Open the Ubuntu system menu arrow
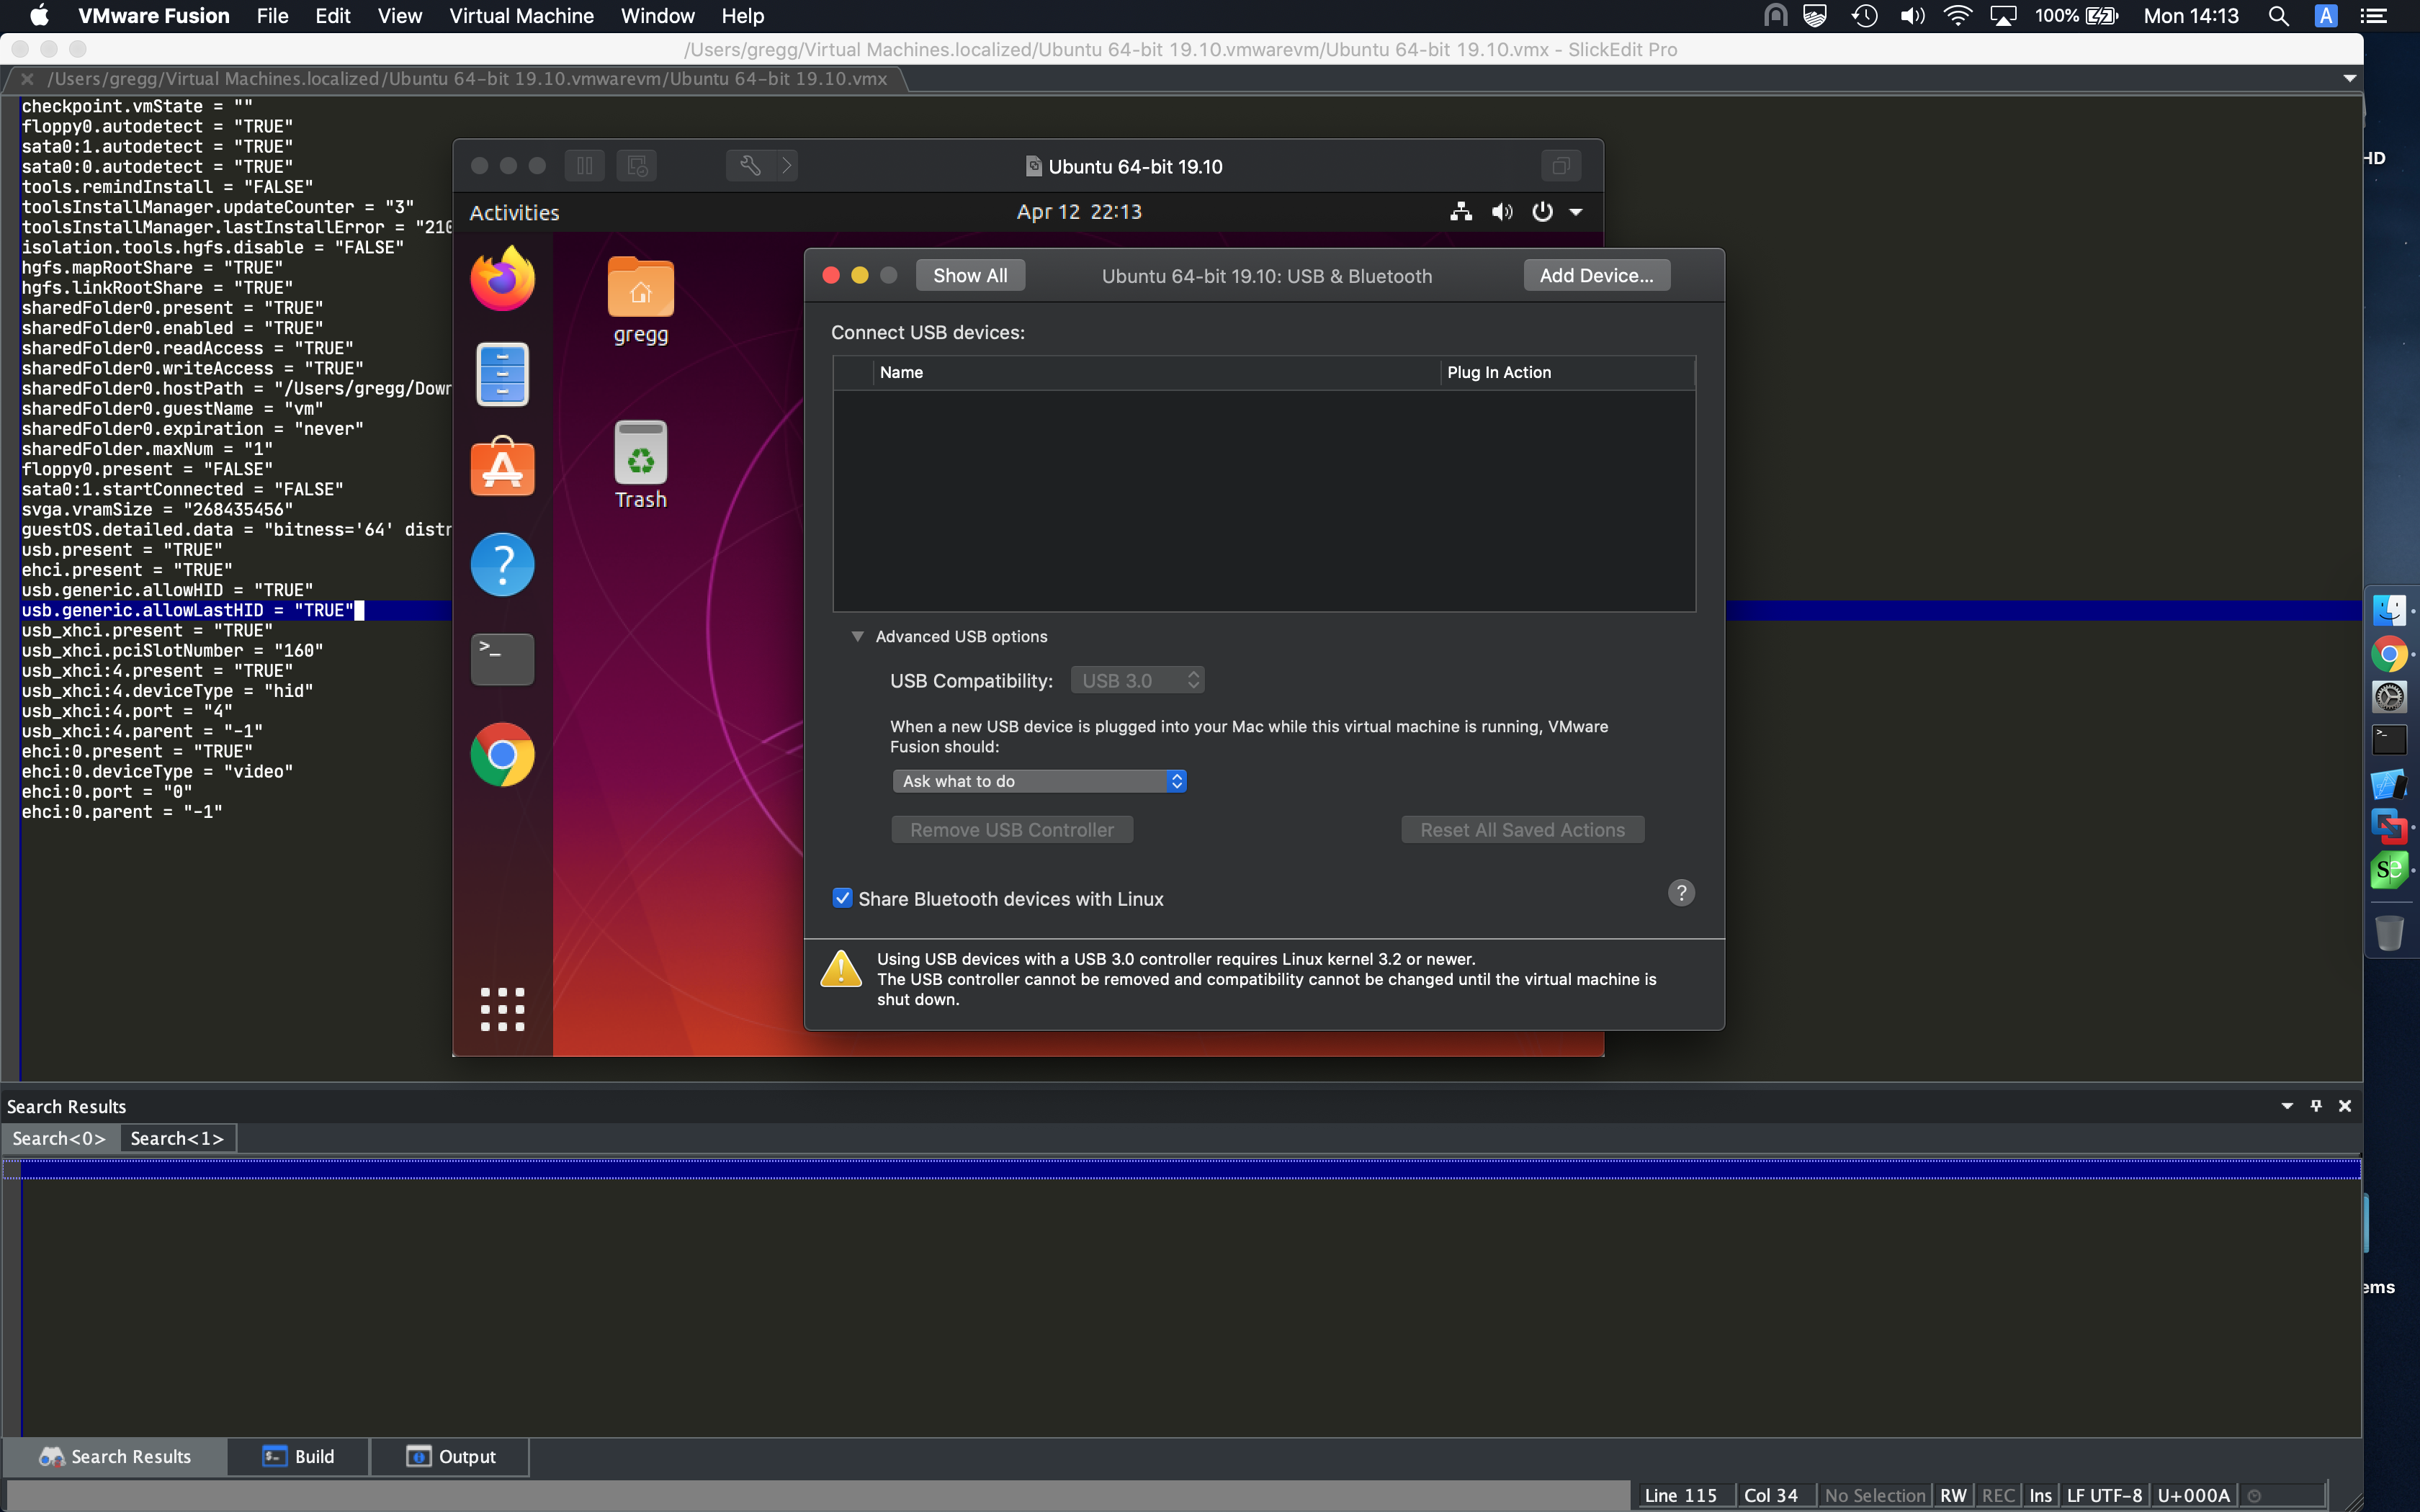 [1576, 212]
